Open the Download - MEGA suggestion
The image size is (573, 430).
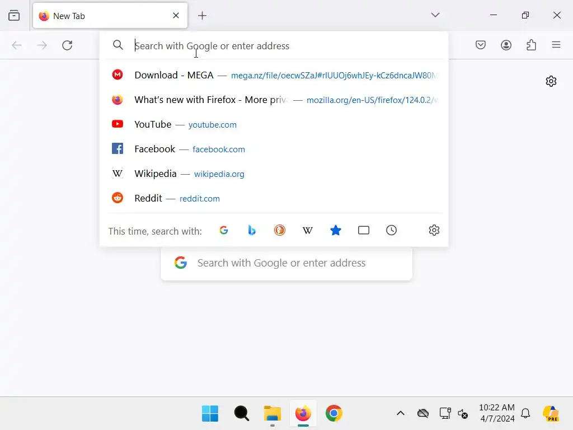[x=274, y=75]
